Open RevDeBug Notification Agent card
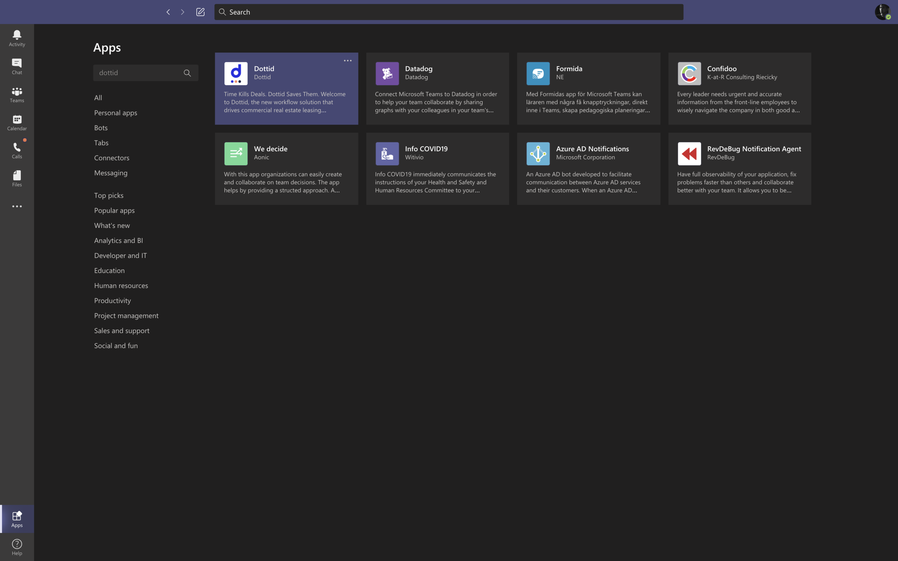Screen dimensions: 898x561 pos(739,169)
